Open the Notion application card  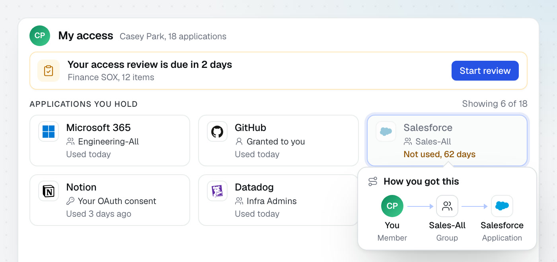tap(110, 200)
